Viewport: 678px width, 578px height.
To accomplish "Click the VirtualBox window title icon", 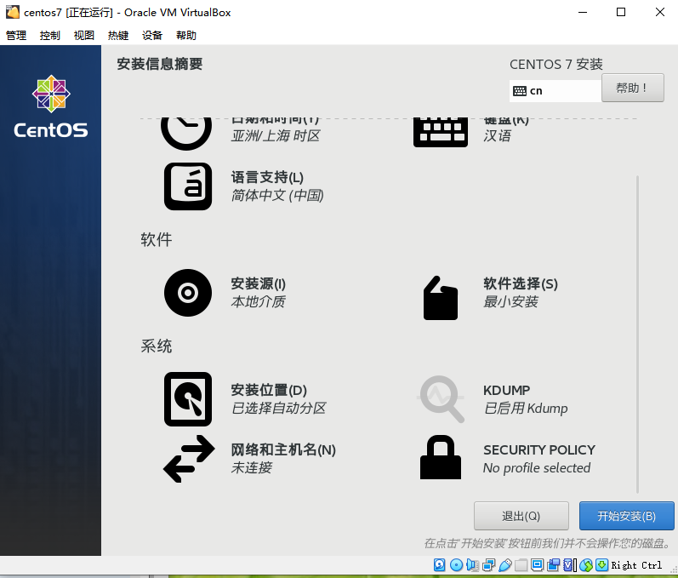I will [x=13, y=12].
